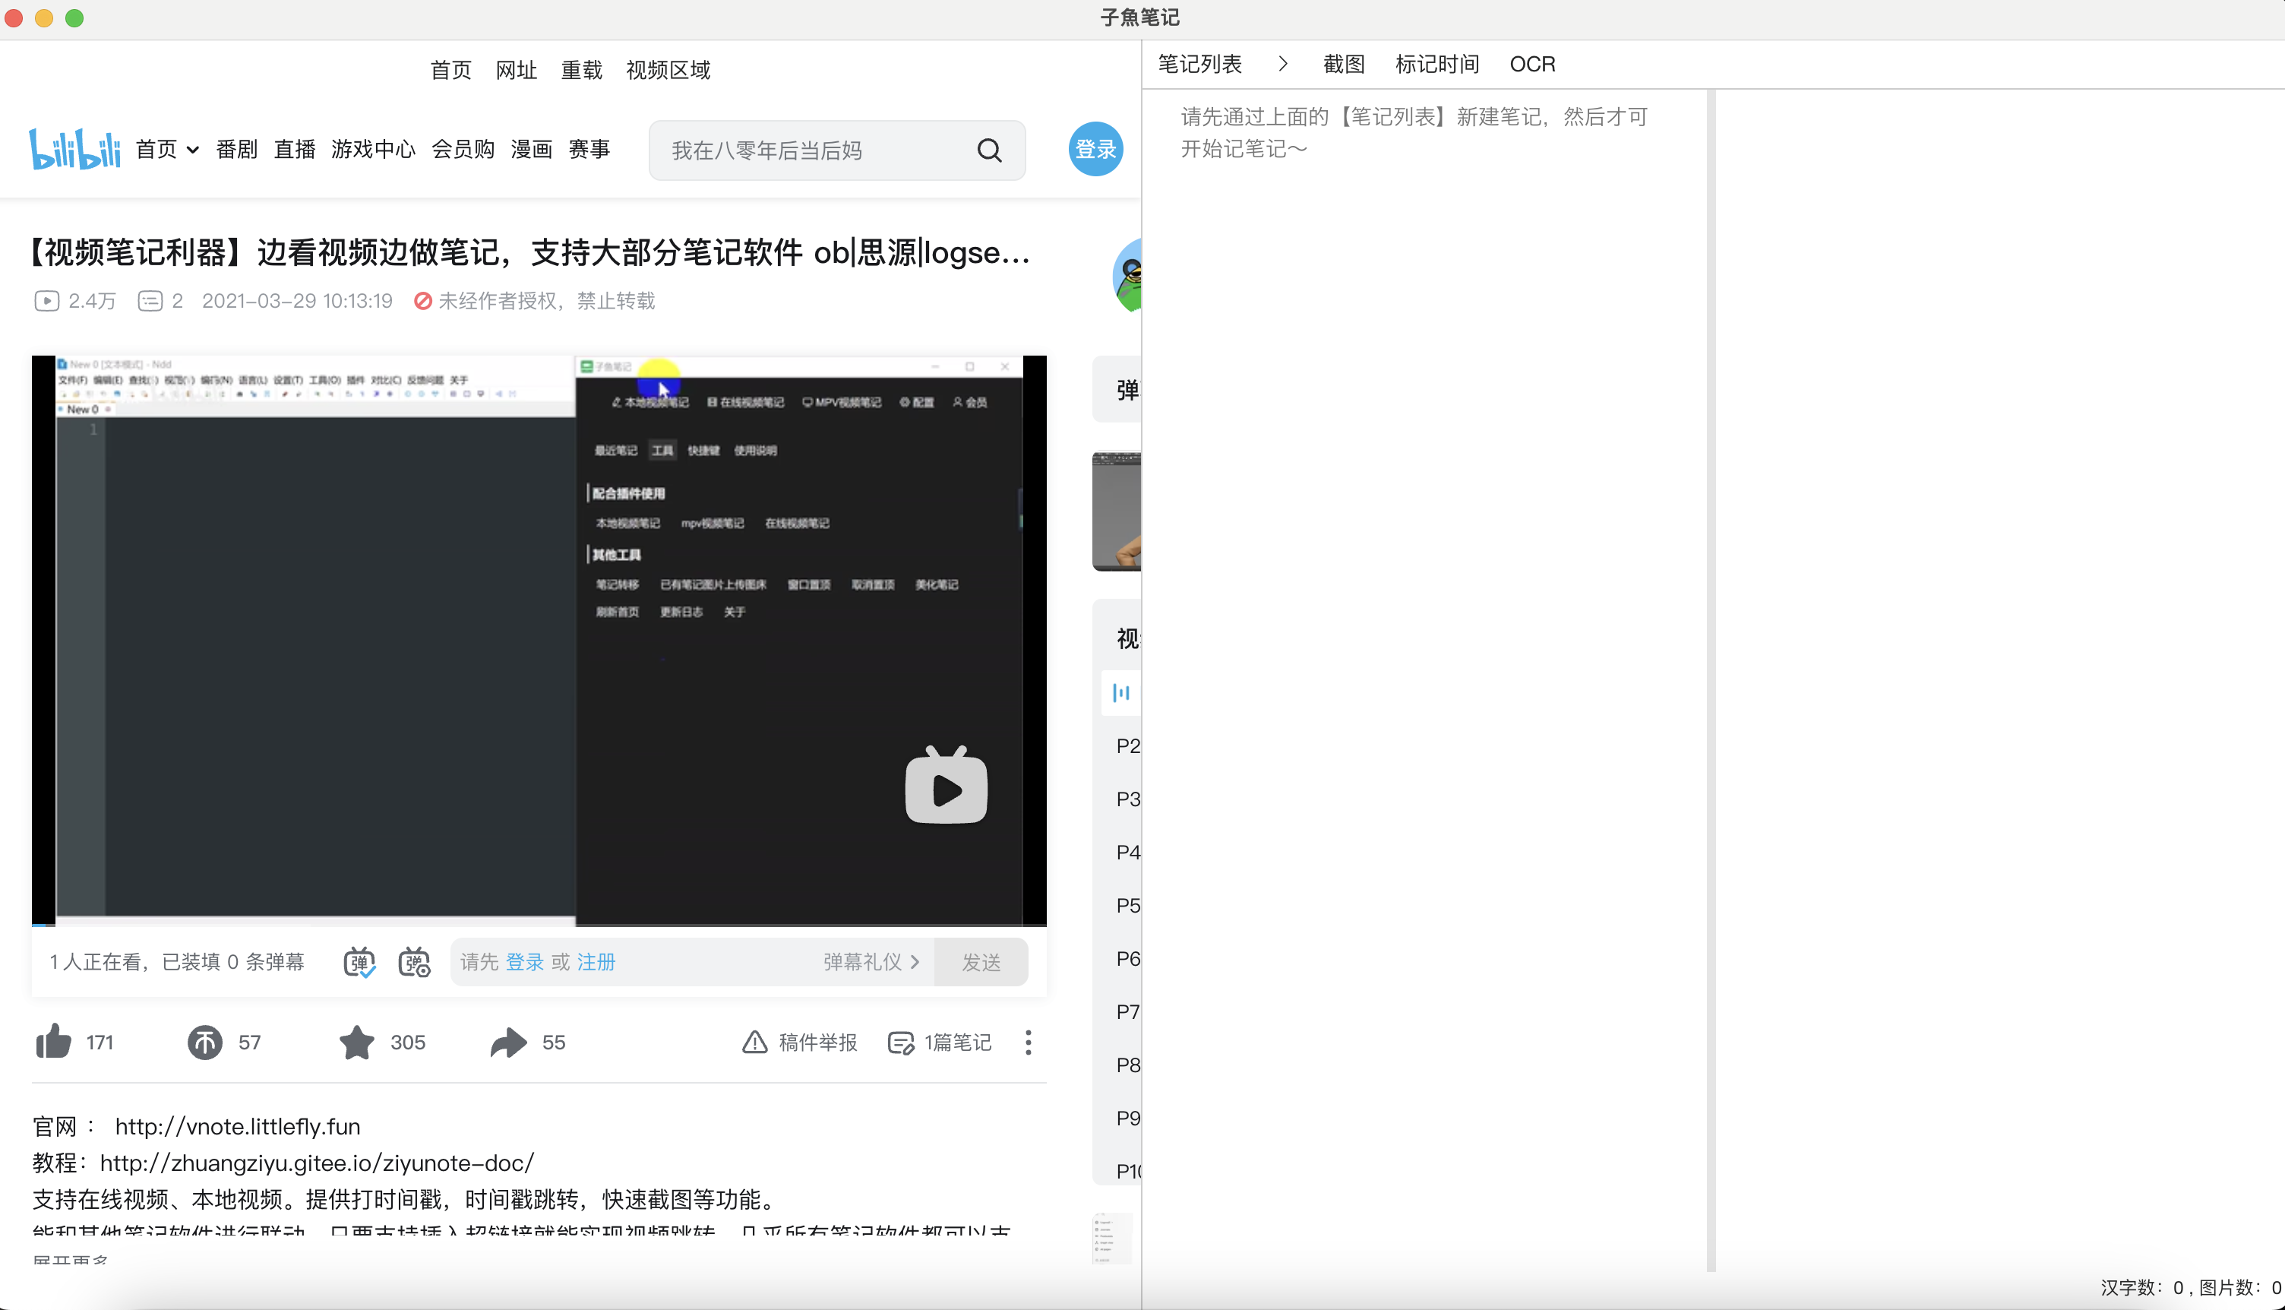Screen dimensions: 2285x1310
Task: Open 游戏中心 in bilibili navigation
Action: pos(373,150)
